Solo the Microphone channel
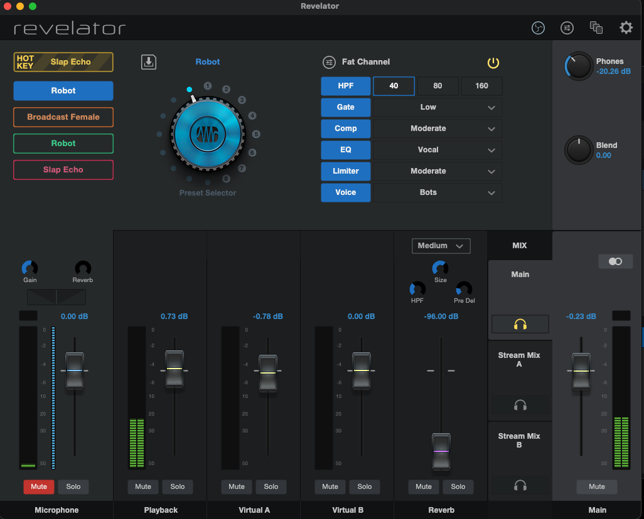This screenshot has width=644, height=519. coord(73,486)
